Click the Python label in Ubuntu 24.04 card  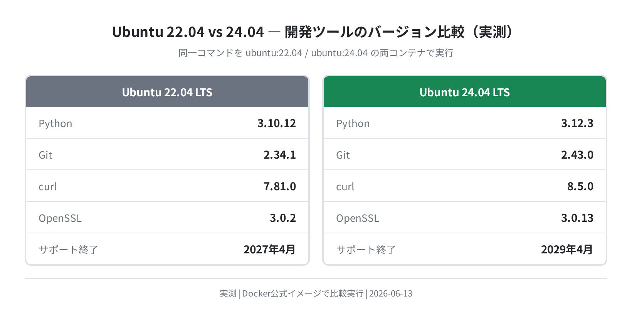coord(353,124)
